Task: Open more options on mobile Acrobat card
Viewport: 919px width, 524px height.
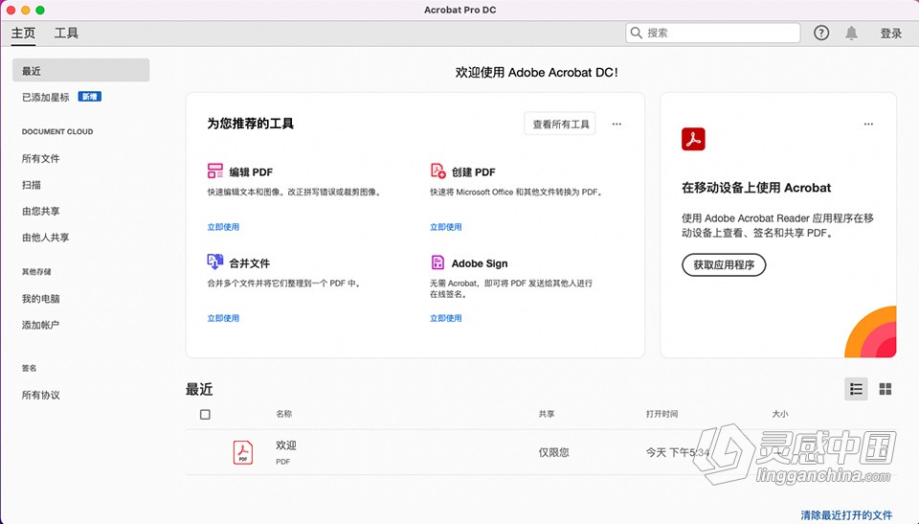Action: [868, 124]
